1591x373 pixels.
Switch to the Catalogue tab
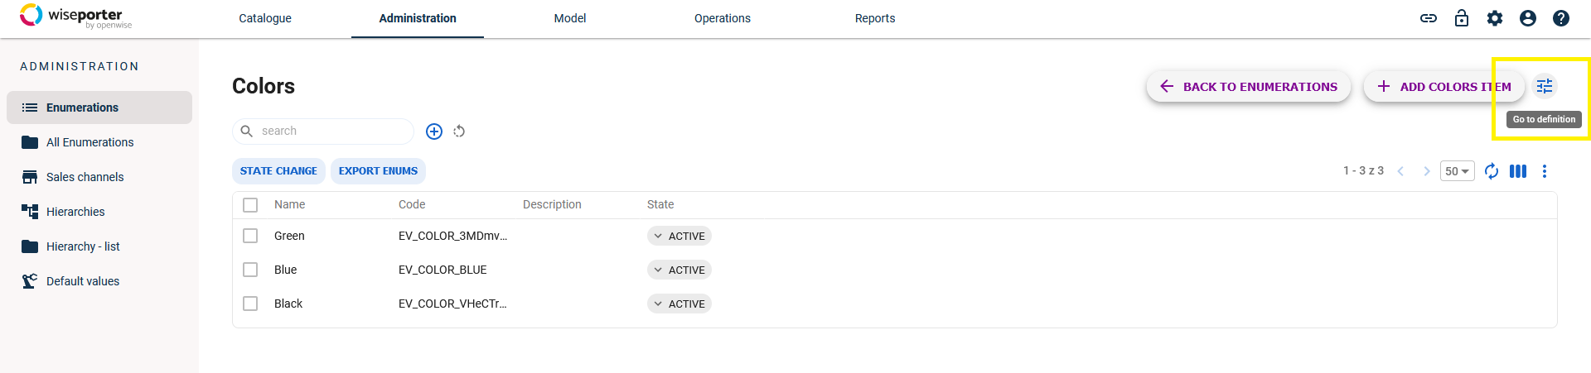[265, 18]
